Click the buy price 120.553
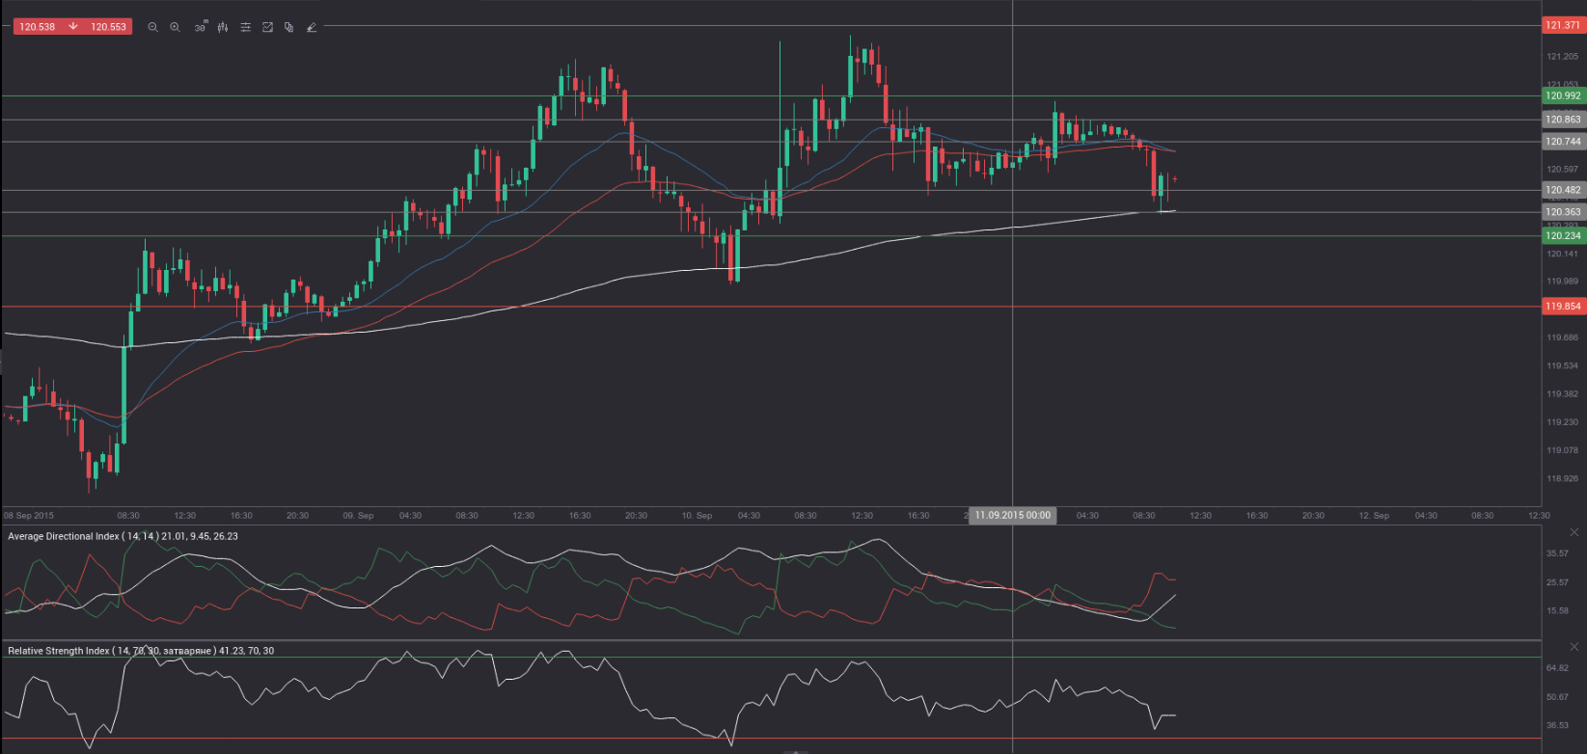The image size is (1587, 754). [x=108, y=27]
